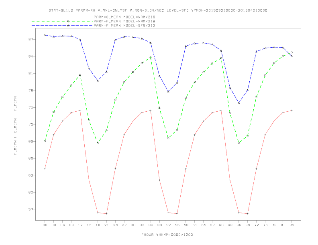Click the green NAM circle point at hour 00
The width and height of the screenshot is (318, 245).
coord(45,141)
